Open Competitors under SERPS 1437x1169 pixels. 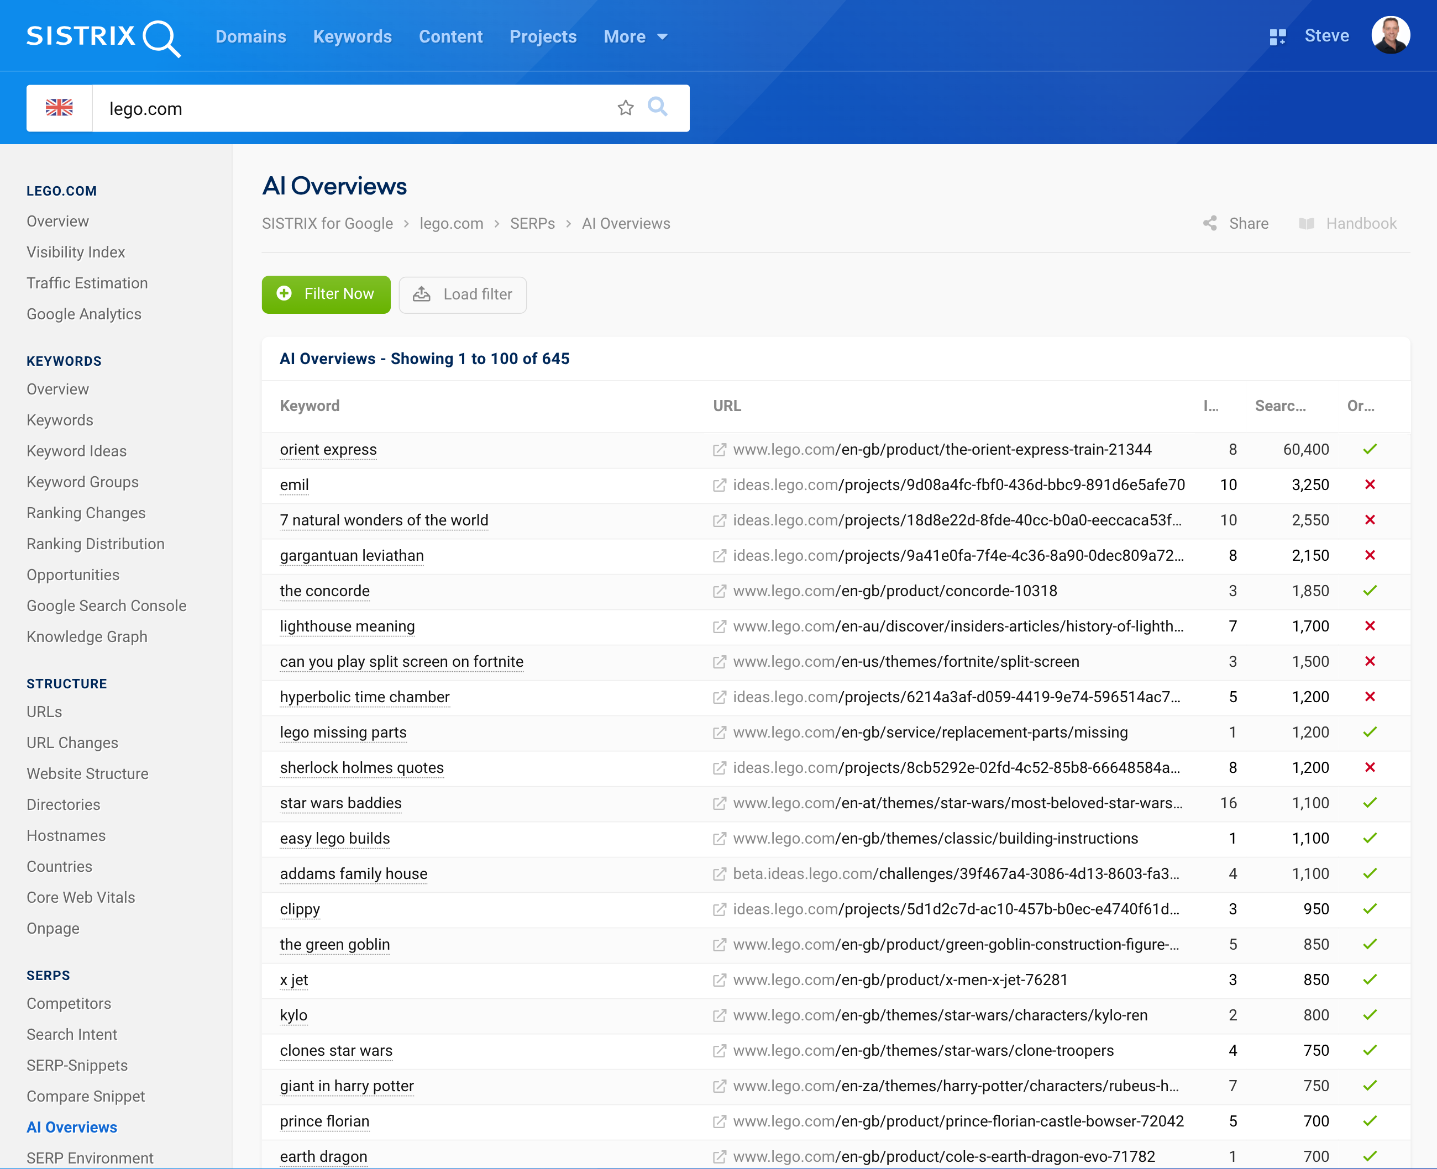(x=69, y=1003)
